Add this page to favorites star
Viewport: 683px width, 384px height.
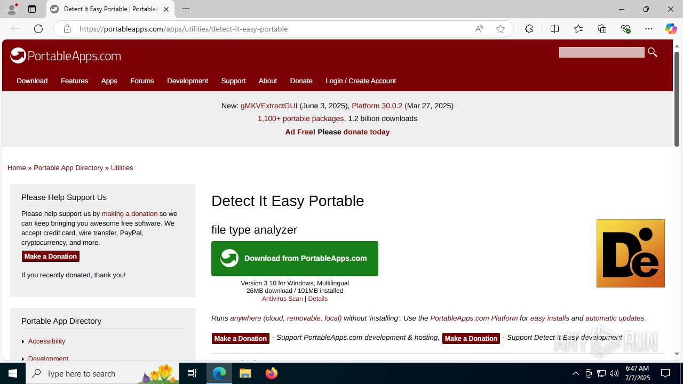click(500, 29)
